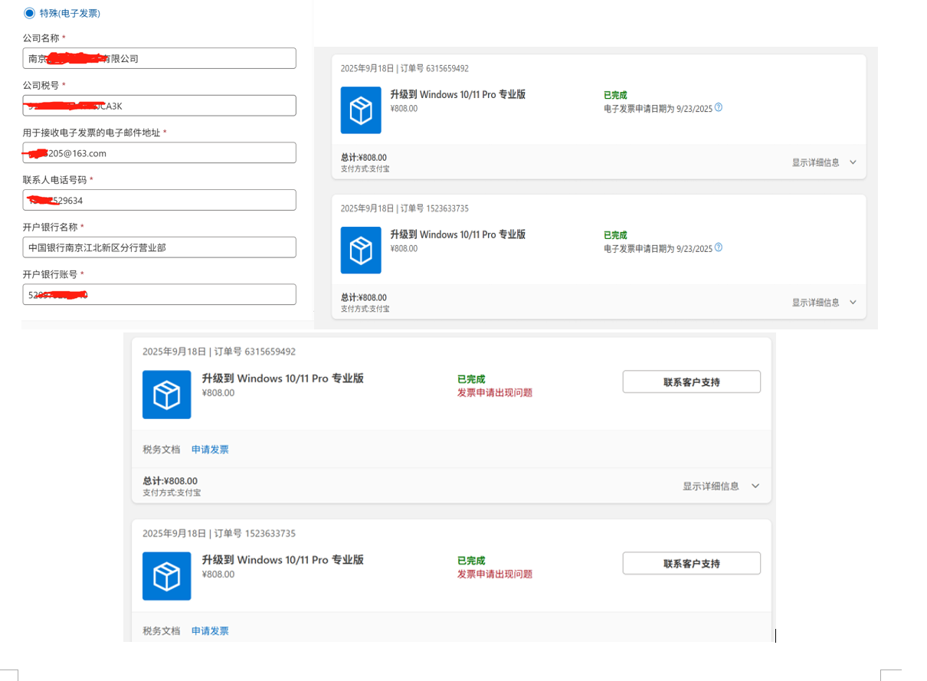The width and height of the screenshot is (927, 681).
Task: Click product box icon of order 6315659492 with 电子发票申请日期
Action: 361,110
